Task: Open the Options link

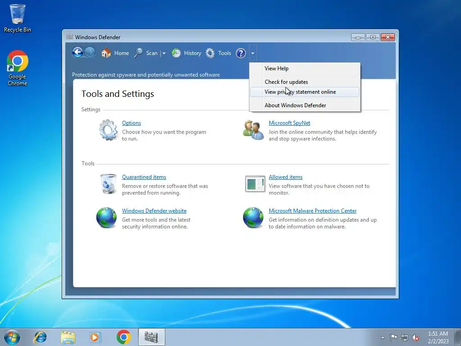Action: (x=131, y=123)
